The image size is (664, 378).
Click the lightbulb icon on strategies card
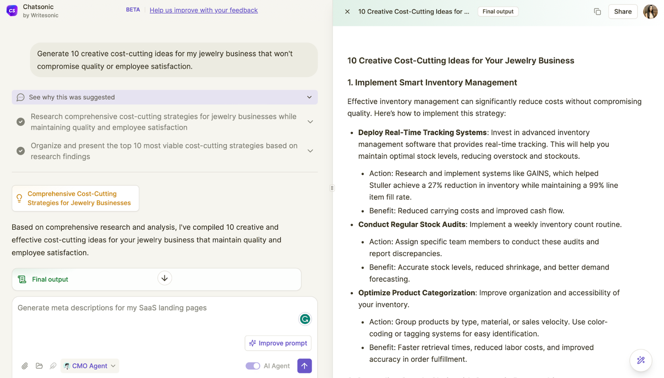[x=19, y=198]
